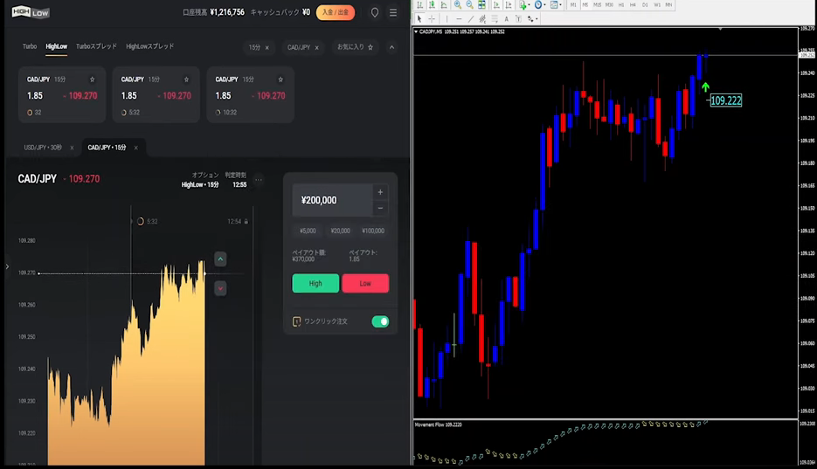Select equidistant channel tool in MT4

(x=482, y=18)
